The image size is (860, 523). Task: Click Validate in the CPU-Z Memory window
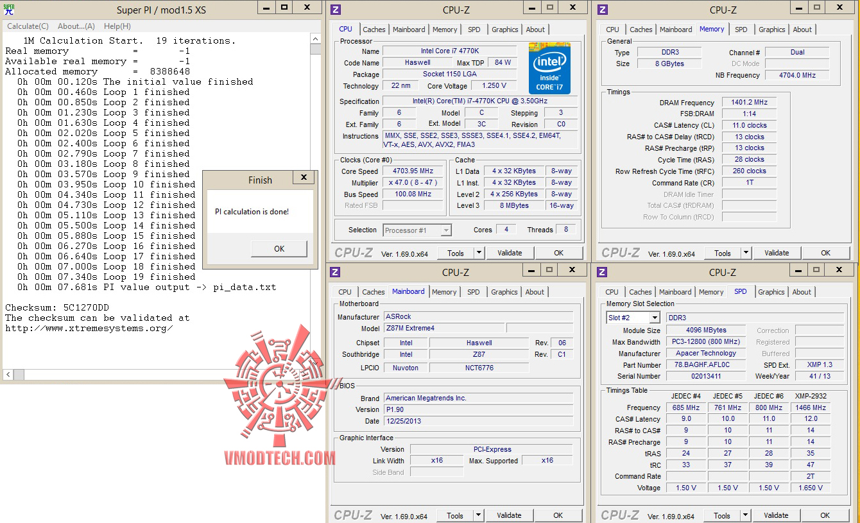pos(777,253)
